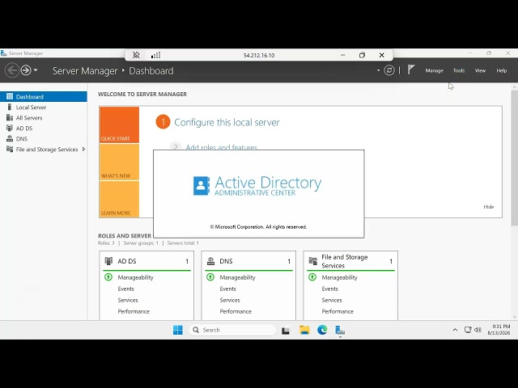Open Performance in File and Storage tile
The height and width of the screenshot is (388, 518).
point(338,311)
